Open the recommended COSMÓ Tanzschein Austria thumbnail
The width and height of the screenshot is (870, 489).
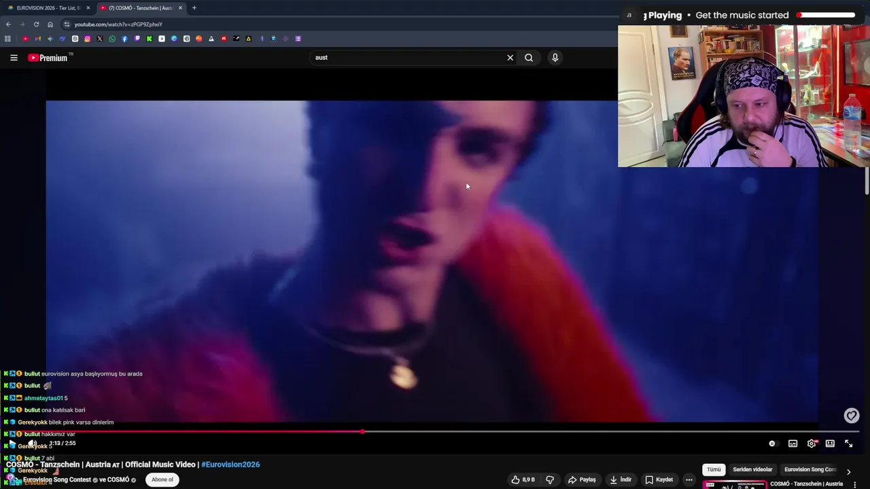734,485
